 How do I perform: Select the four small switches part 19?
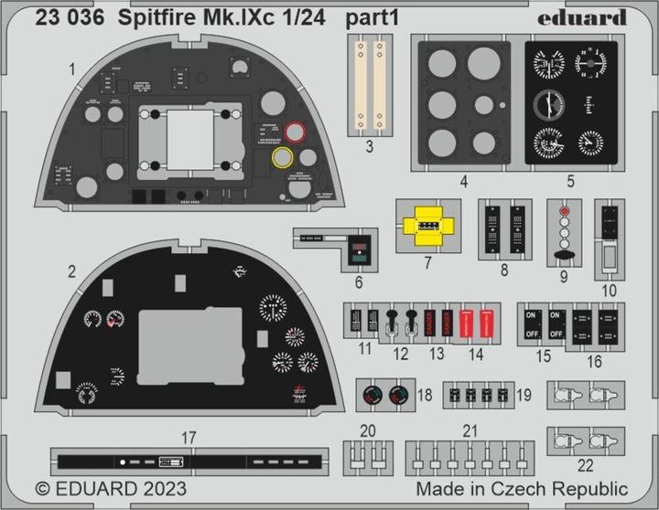pos(479,395)
